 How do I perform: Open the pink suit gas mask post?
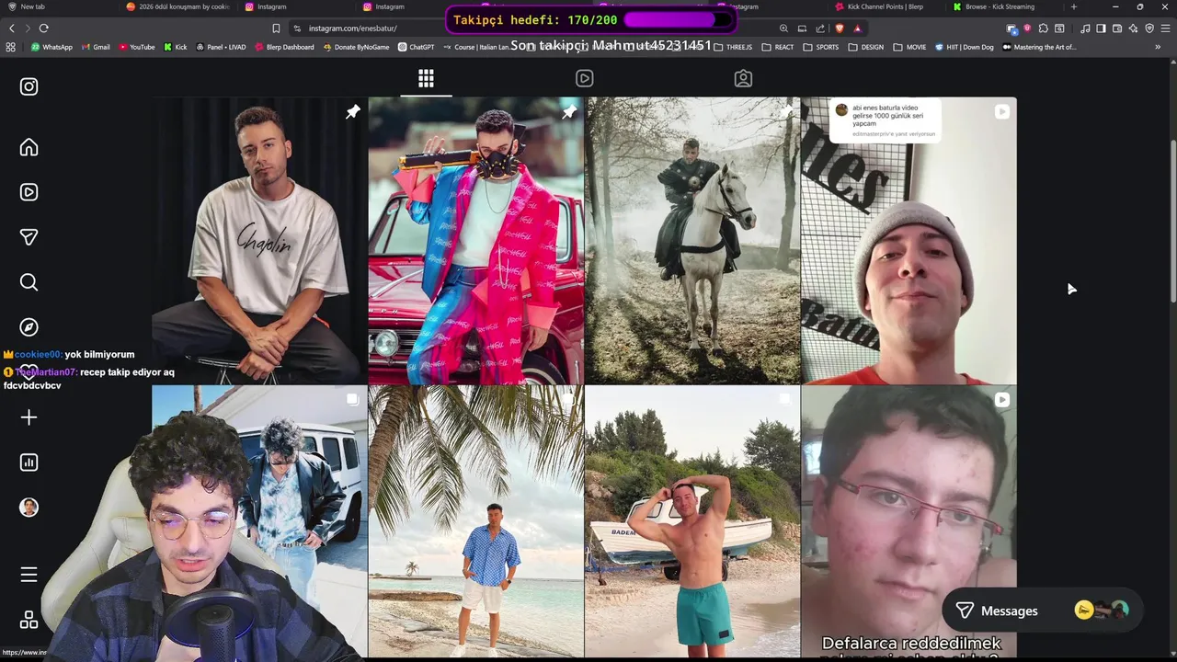[x=475, y=240]
